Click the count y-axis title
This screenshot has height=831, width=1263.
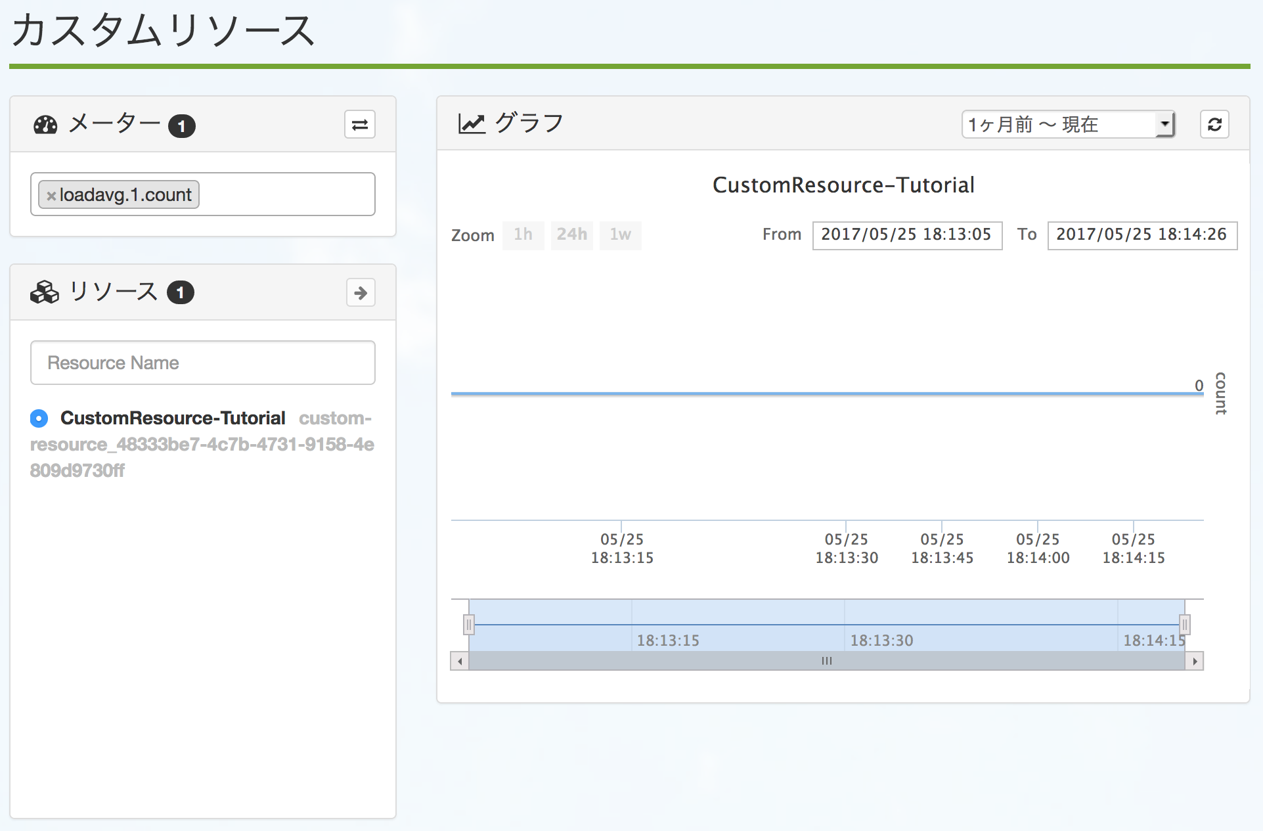1220,393
